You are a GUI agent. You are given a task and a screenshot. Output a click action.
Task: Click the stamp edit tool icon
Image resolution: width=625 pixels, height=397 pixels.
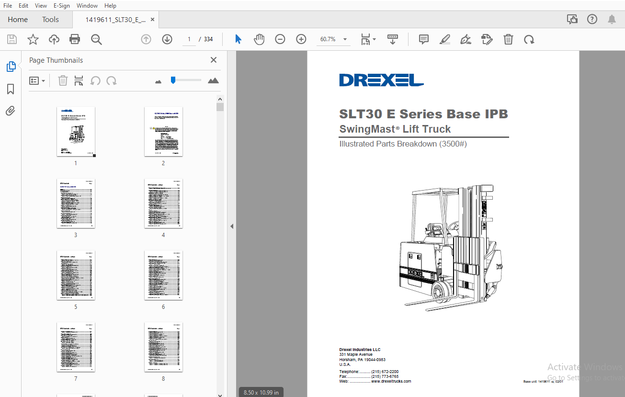tap(487, 39)
